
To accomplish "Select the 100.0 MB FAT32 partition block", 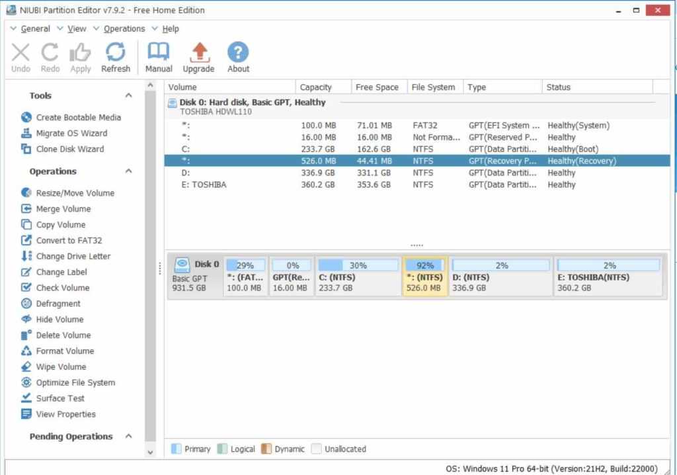I will coord(245,276).
